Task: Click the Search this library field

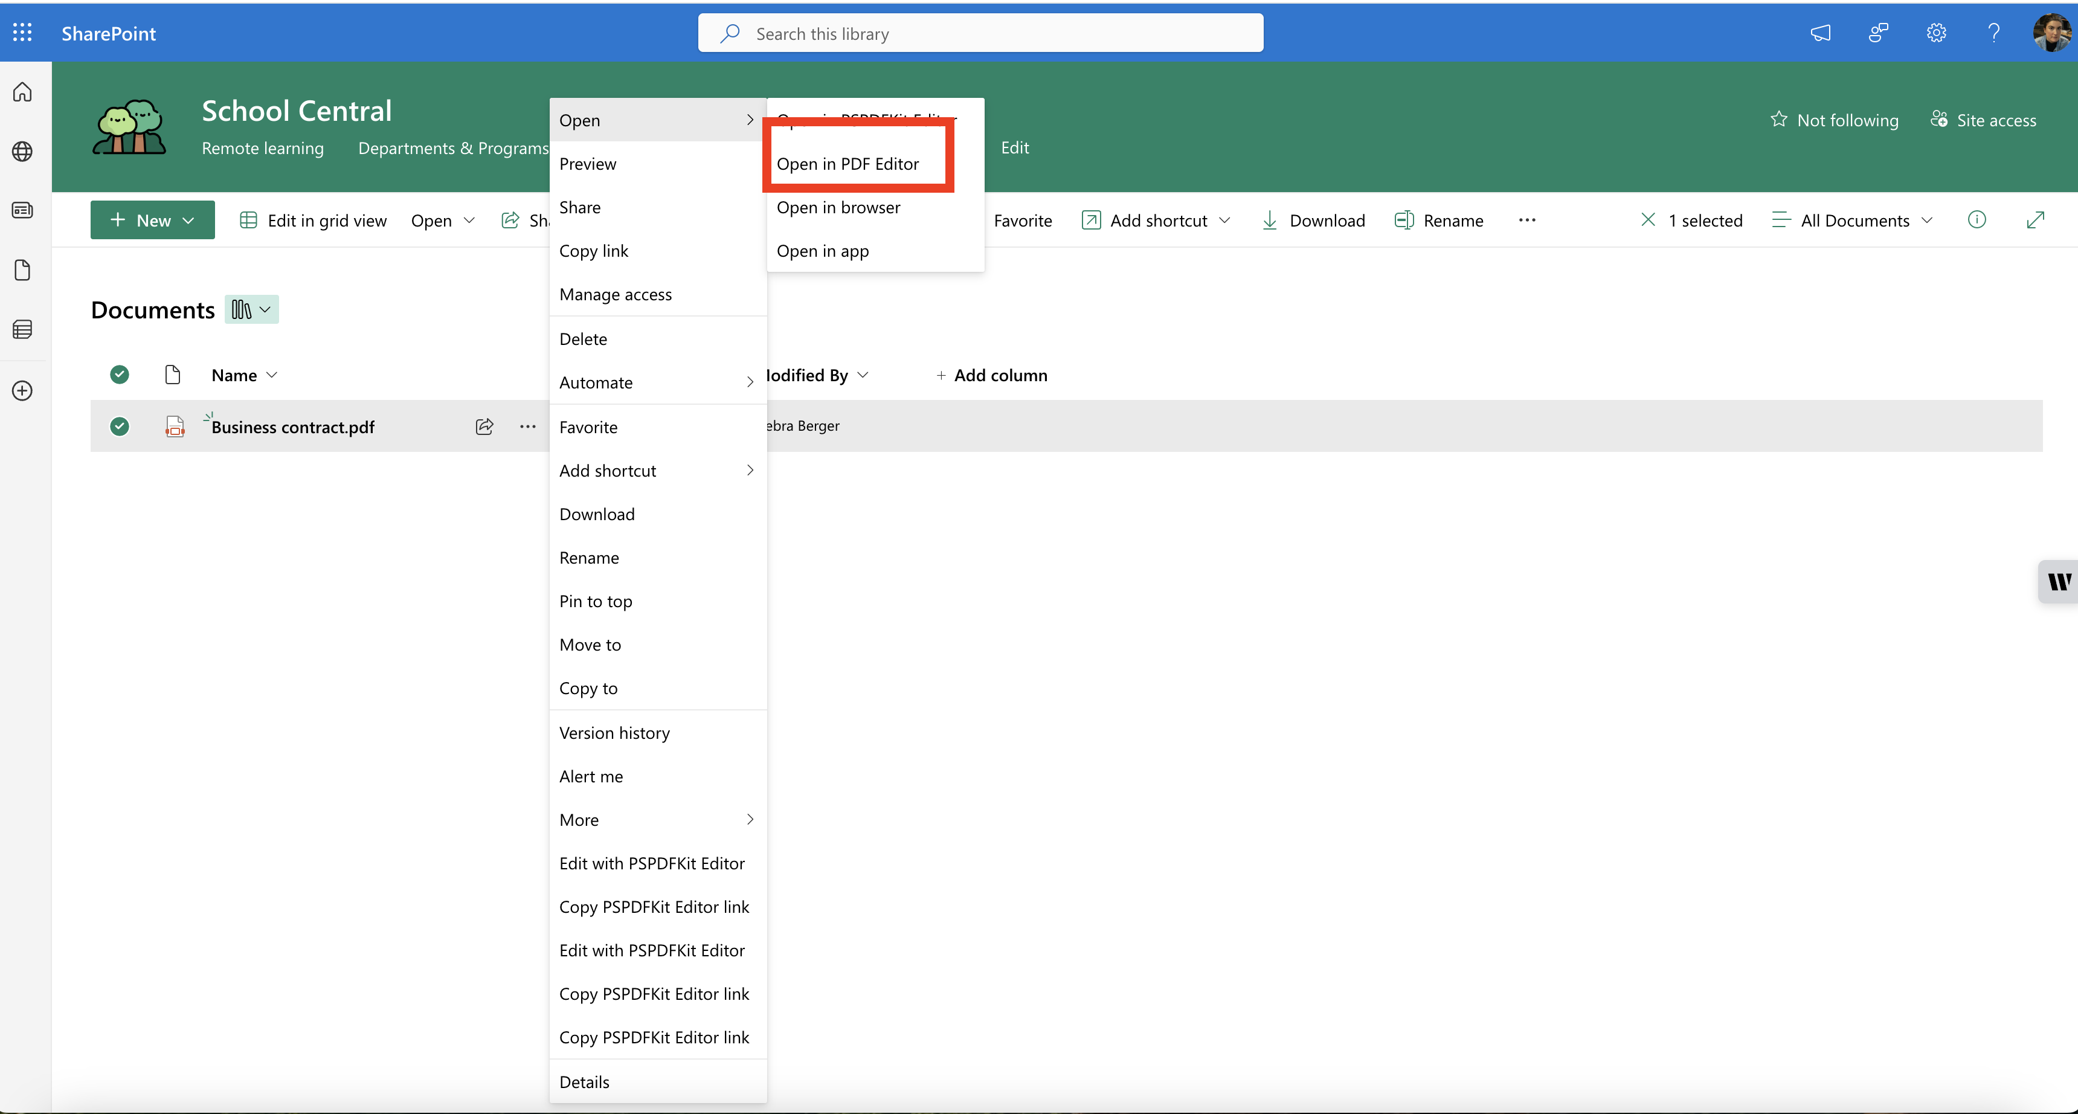Action: (x=979, y=33)
